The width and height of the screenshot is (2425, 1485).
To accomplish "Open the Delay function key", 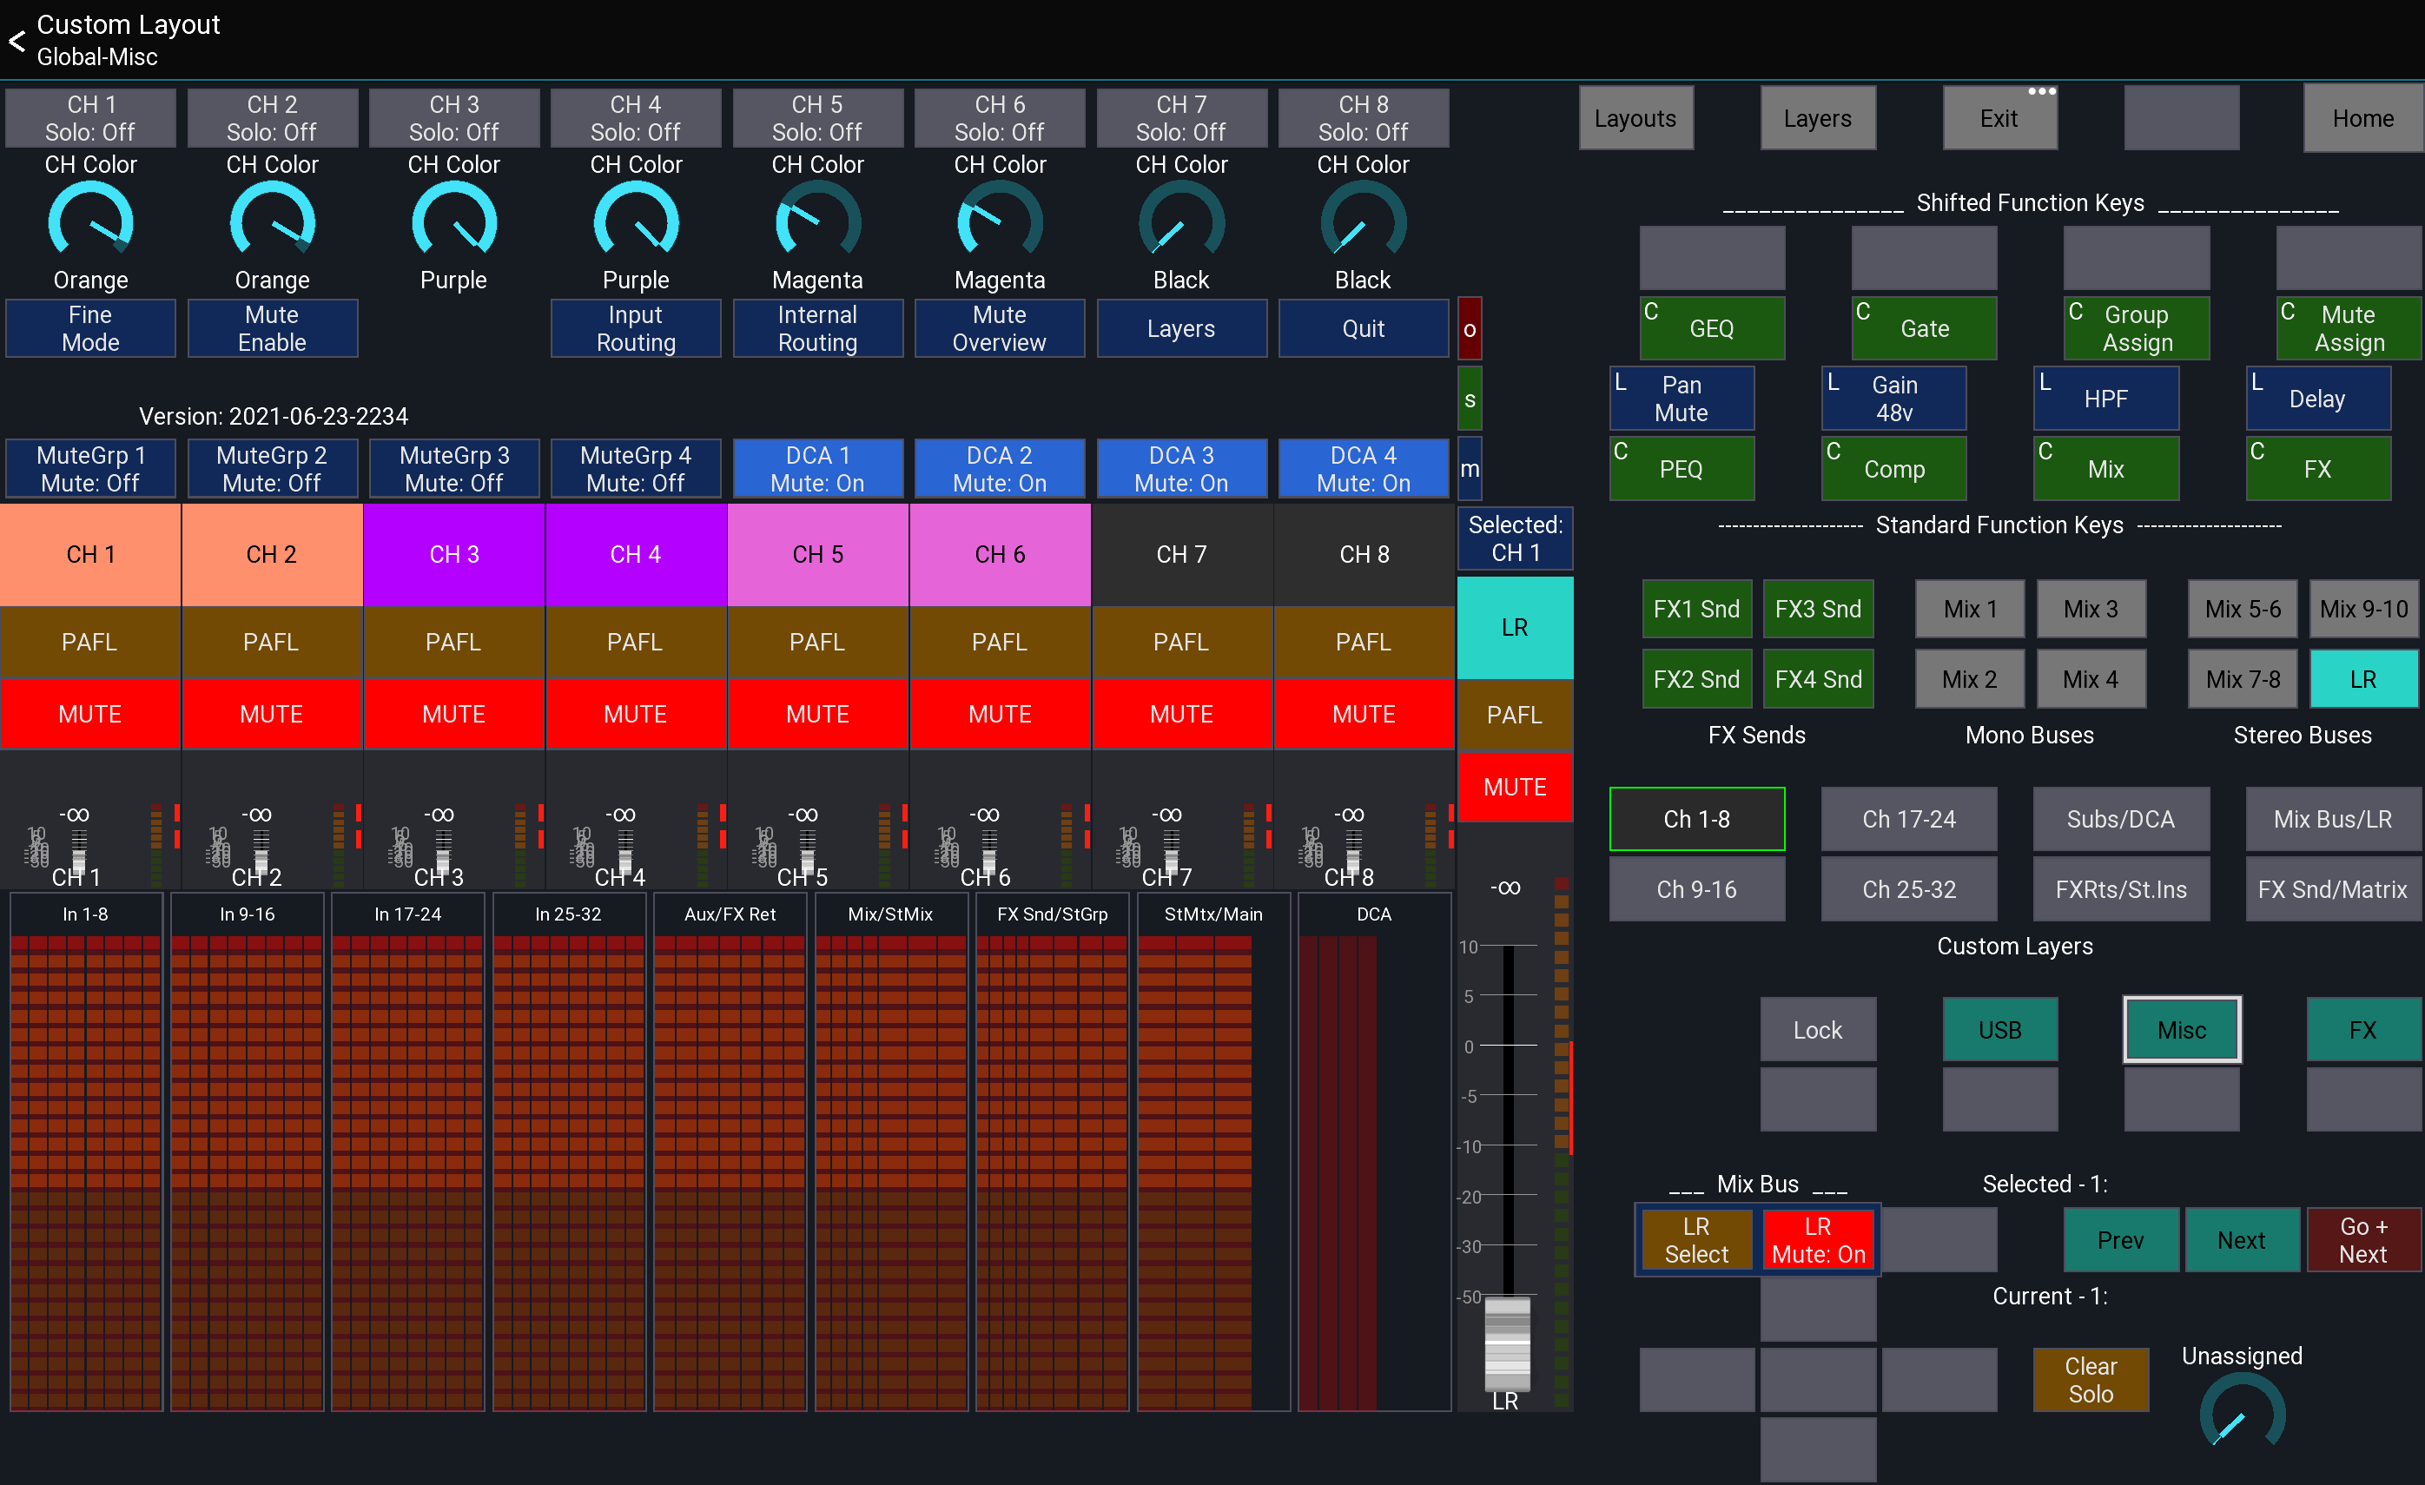I will tap(2316, 398).
